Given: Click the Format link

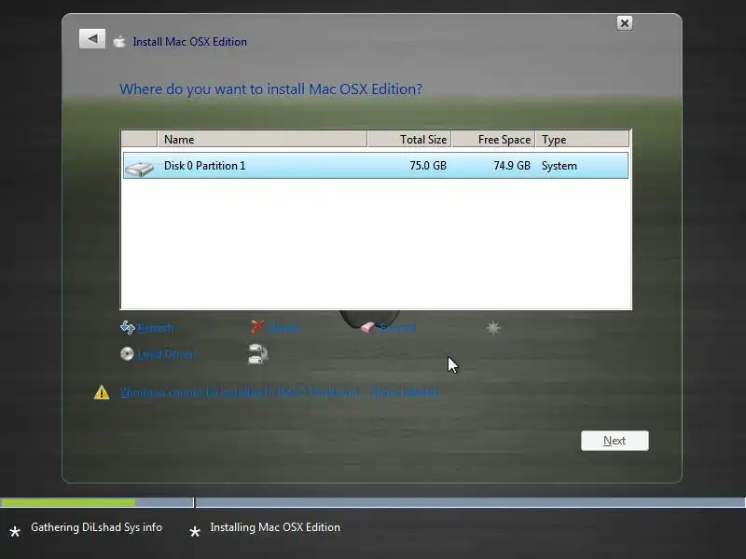Looking at the screenshot, I should (398, 328).
